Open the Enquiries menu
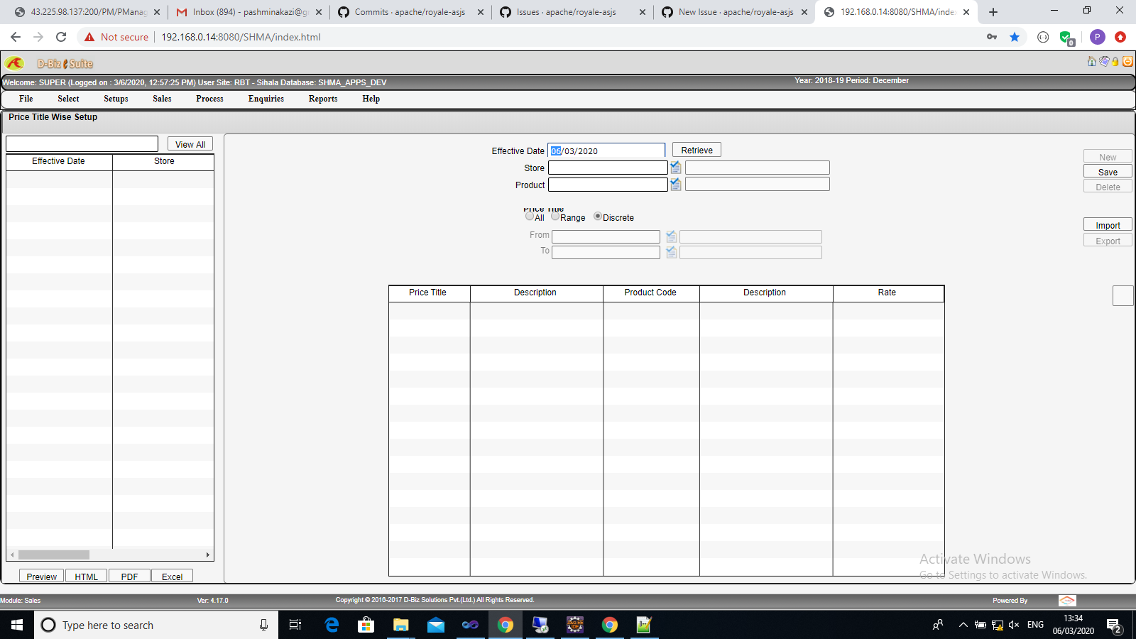1136x639 pixels. point(266,99)
